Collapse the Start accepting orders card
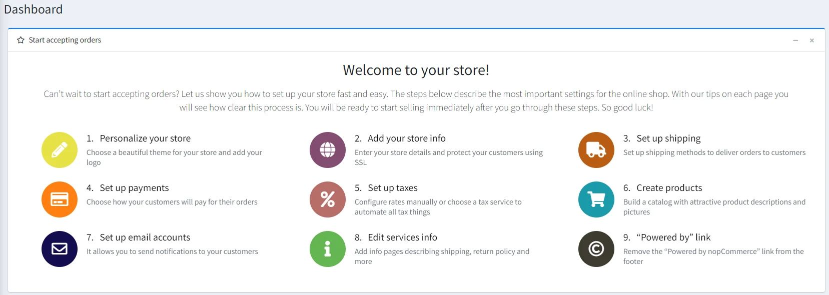 click(795, 40)
